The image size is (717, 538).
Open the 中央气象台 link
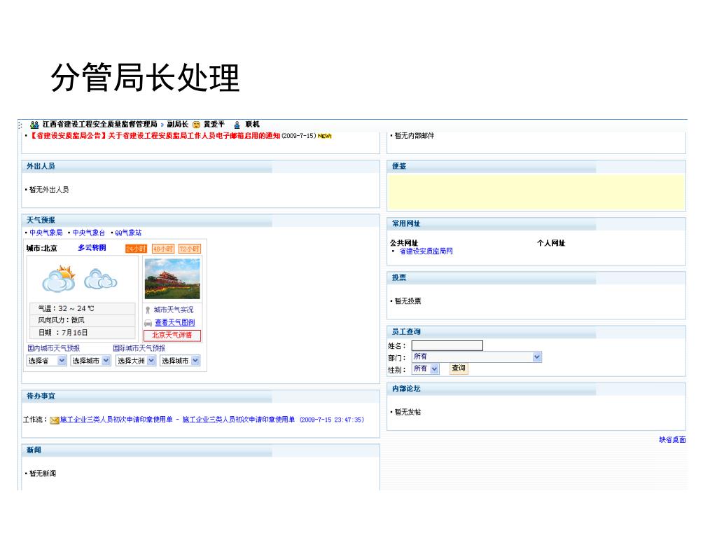pos(89,233)
